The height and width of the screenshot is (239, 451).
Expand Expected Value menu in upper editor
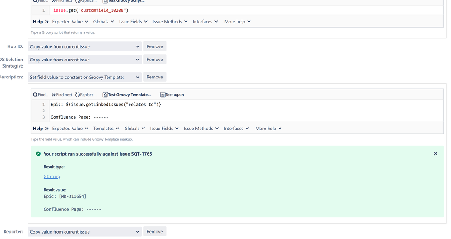point(70,22)
